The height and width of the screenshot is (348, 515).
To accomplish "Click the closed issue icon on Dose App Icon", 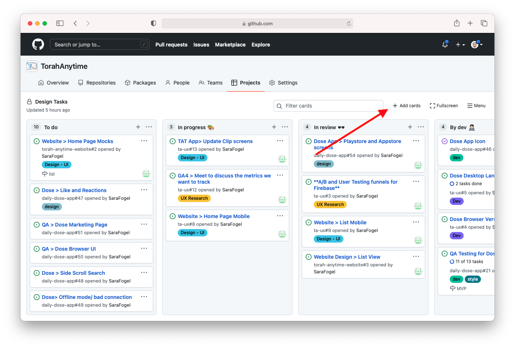I will 445,141.
